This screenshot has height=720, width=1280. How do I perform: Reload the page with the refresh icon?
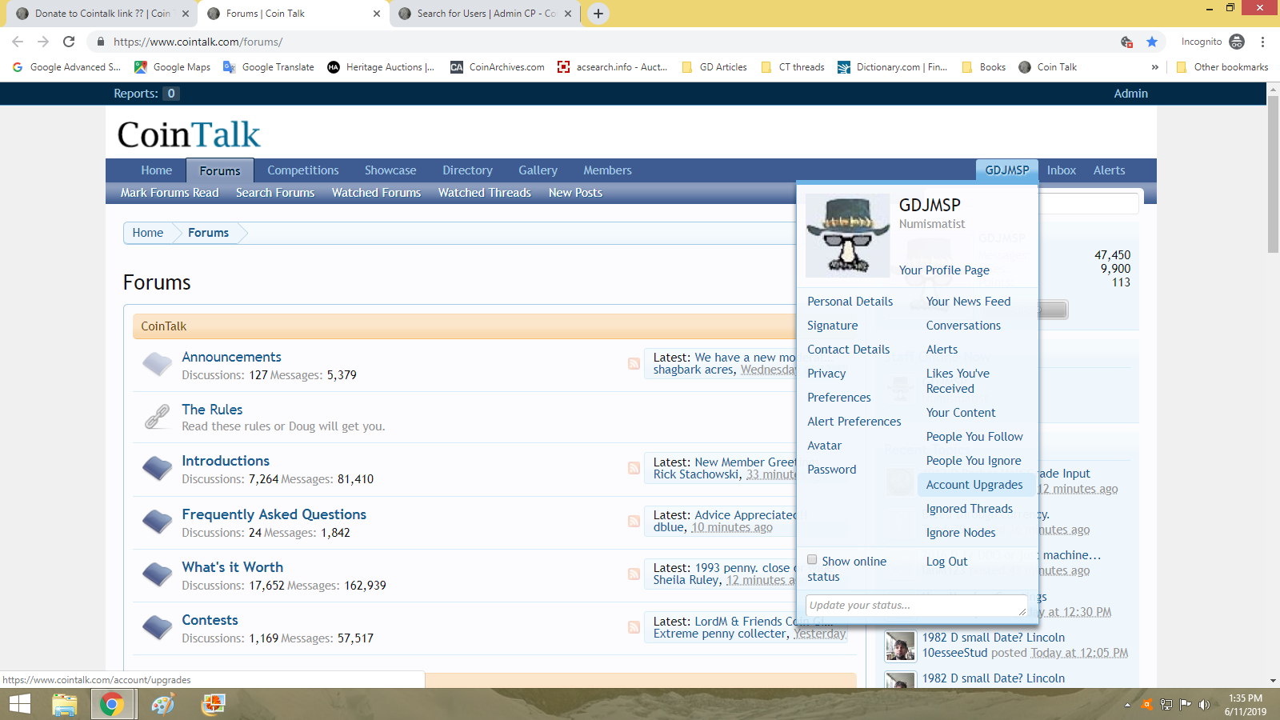tap(69, 42)
